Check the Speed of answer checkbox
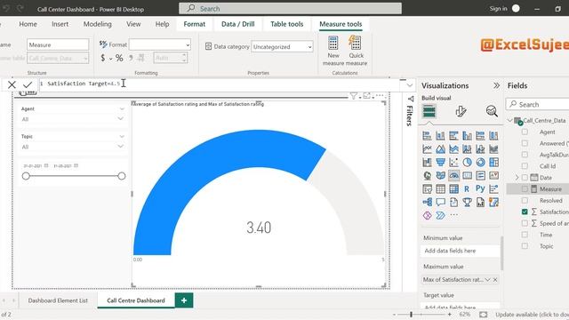The height and width of the screenshot is (320, 569). [x=525, y=223]
